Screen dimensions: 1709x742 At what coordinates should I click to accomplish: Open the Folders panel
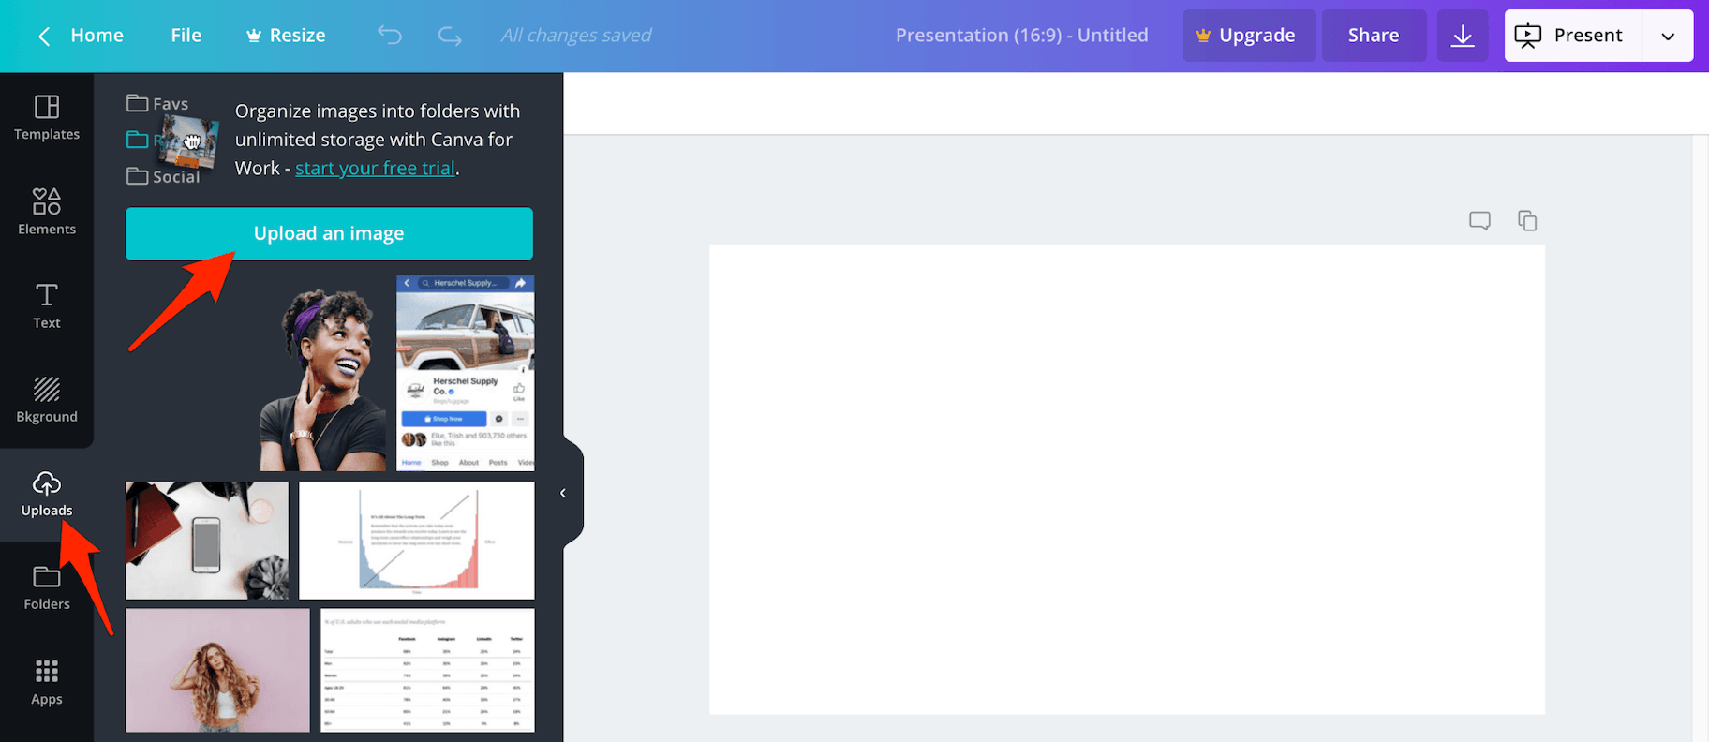pos(47,588)
